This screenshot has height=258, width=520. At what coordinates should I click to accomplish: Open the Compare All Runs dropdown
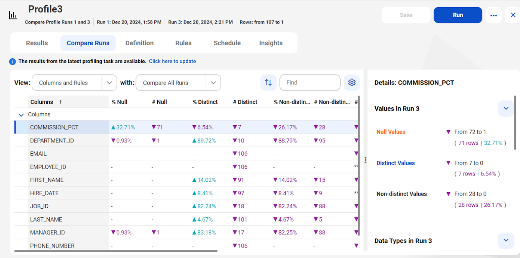pyautogui.click(x=213, y=83)
